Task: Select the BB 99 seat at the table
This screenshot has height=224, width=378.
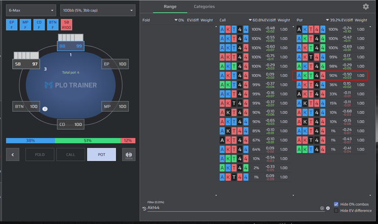Action: pyautogui.click(x=71, y=46)
